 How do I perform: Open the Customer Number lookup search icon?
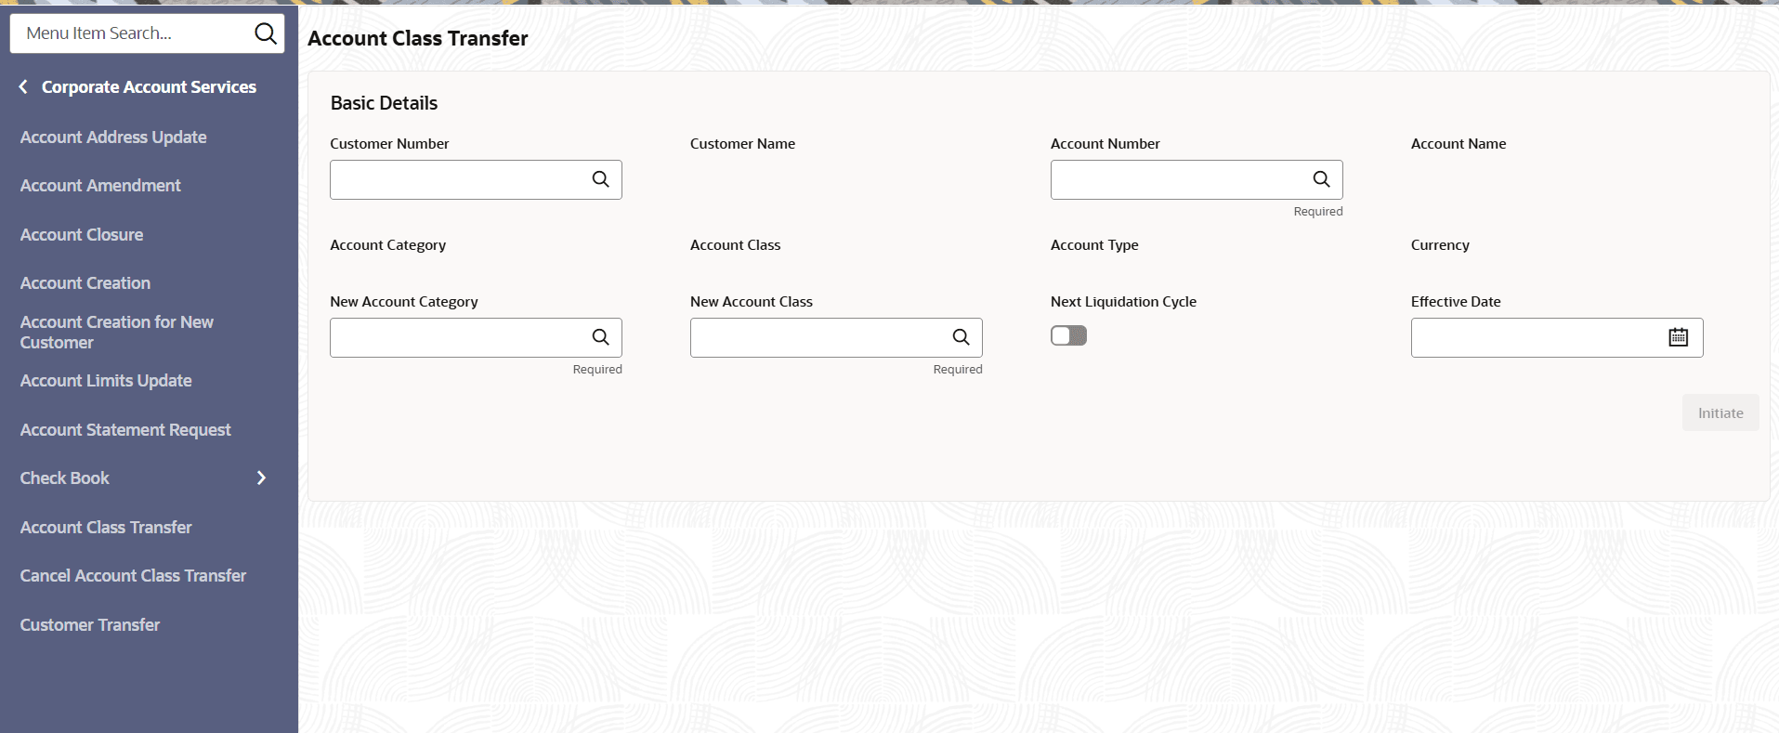click(x=601, y=179)
